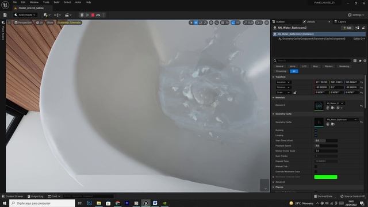Select the All filter in Details
The width and height of the screenshot is (368, 207).
[x=294, y=71]
